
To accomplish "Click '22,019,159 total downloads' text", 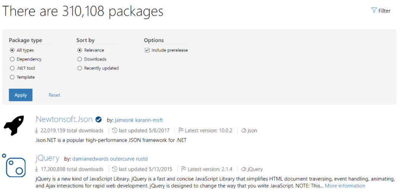I will (x=72, y=130).
